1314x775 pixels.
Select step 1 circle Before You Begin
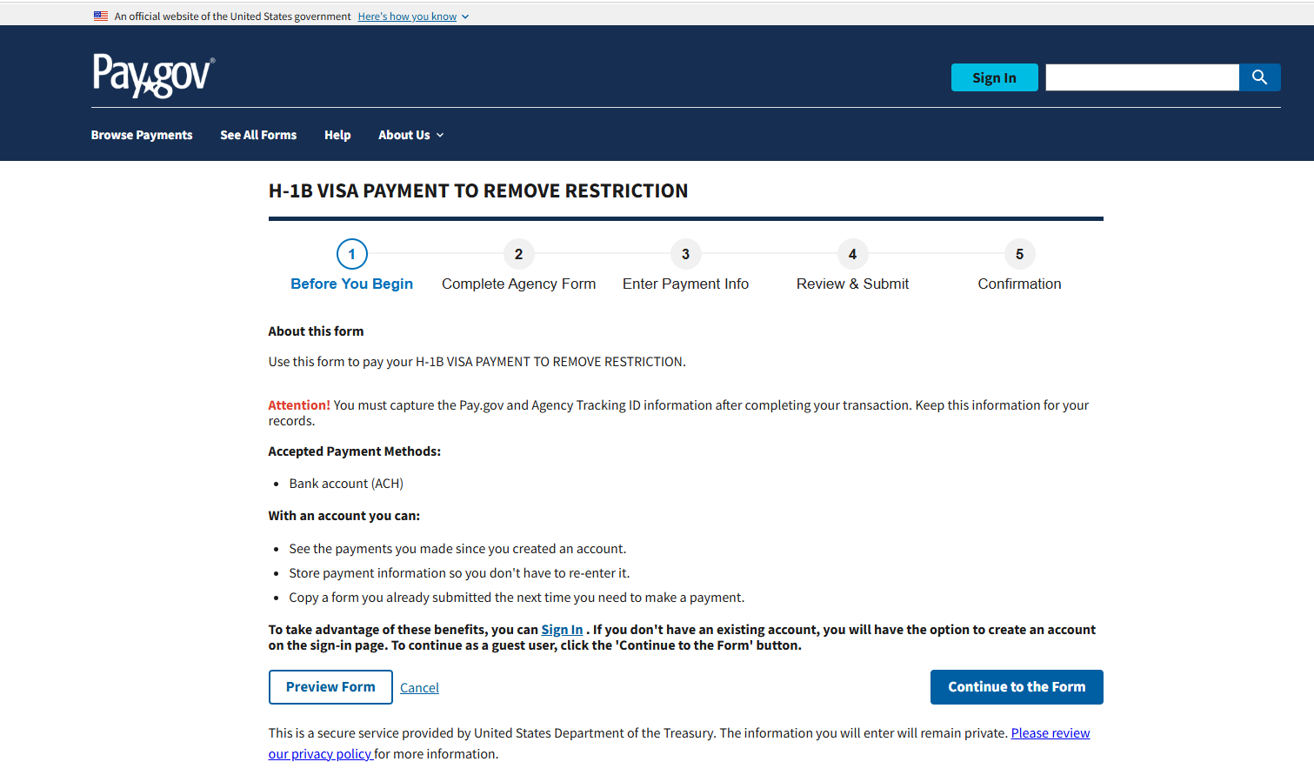(352, 254)
